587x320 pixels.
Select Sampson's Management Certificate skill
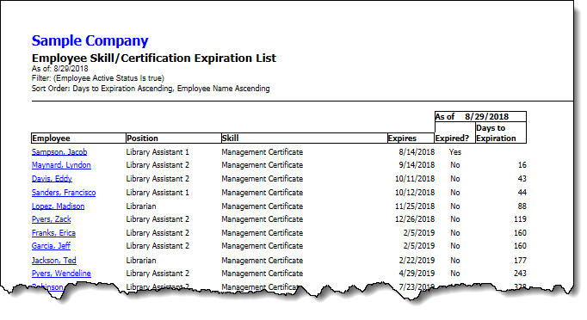coord(262,152)
